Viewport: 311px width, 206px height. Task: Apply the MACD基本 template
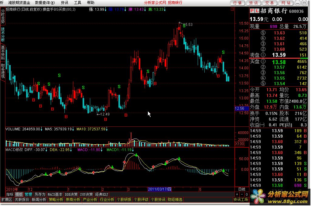tap(55, 194)
